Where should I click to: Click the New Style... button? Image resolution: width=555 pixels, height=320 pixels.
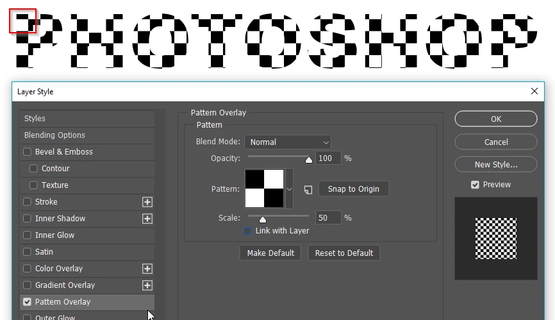click(x=496, y=165)
